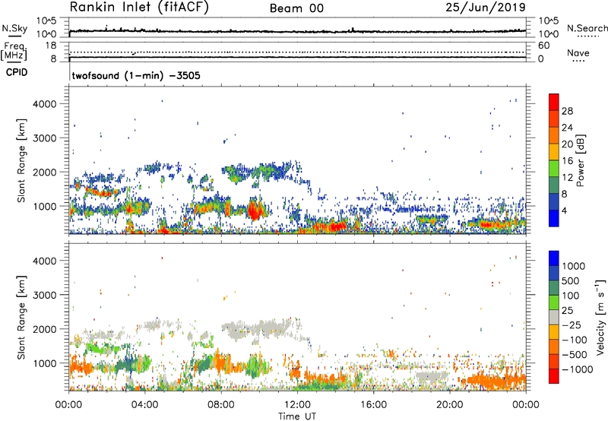Click the "16:00" time axis tick label
Screen dimensions: 608x421
coord(373,405)
